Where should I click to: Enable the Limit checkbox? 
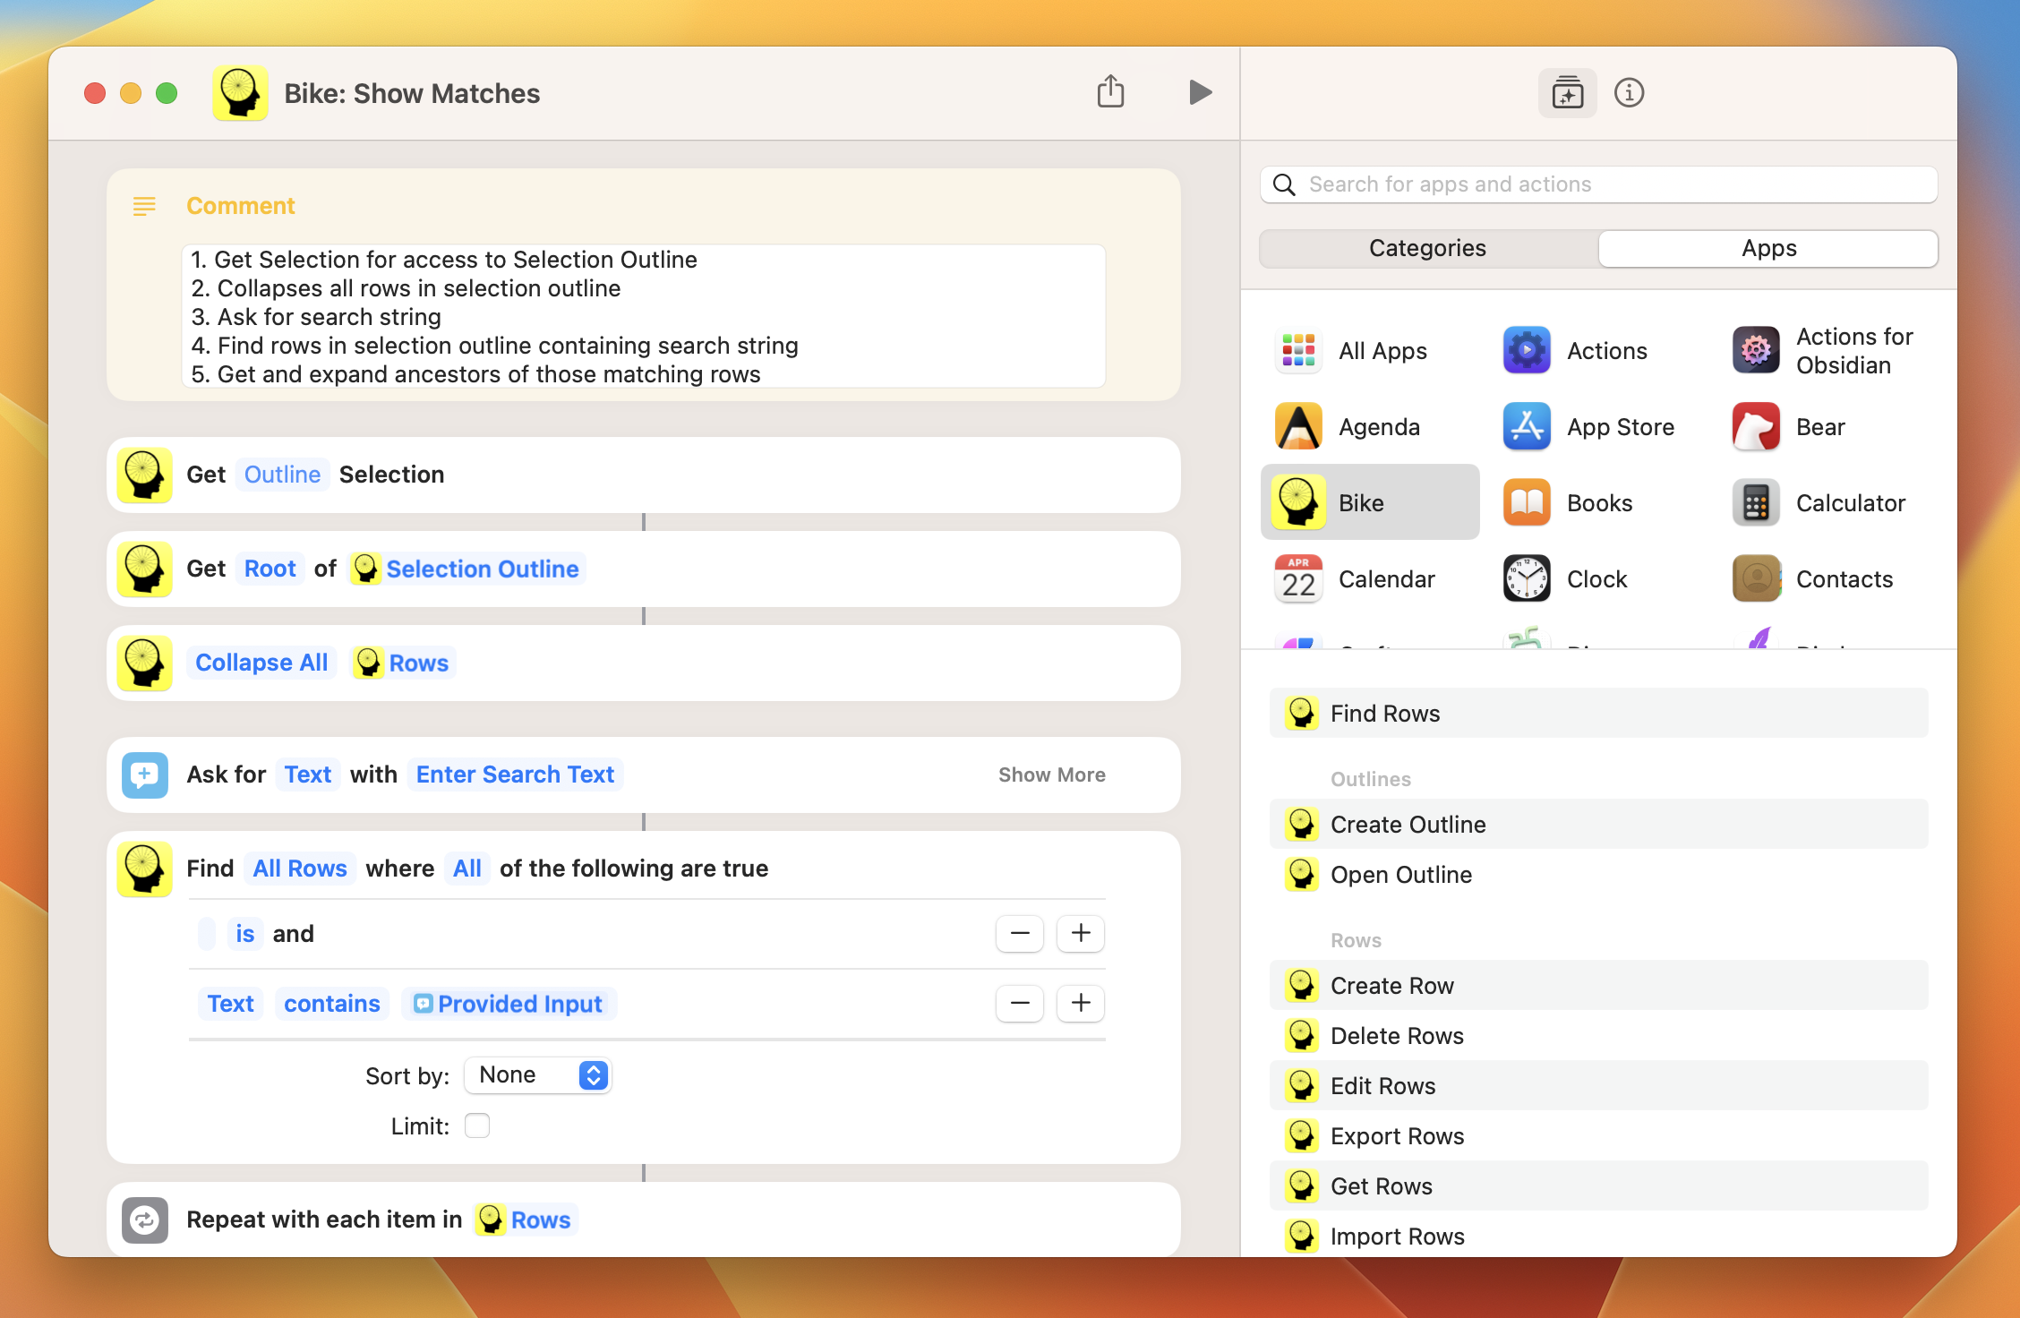(477, 1125)
